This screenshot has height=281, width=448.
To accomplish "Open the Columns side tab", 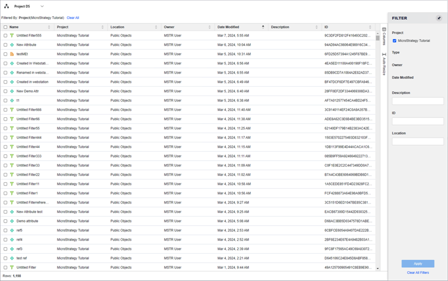I will [384, 37].
